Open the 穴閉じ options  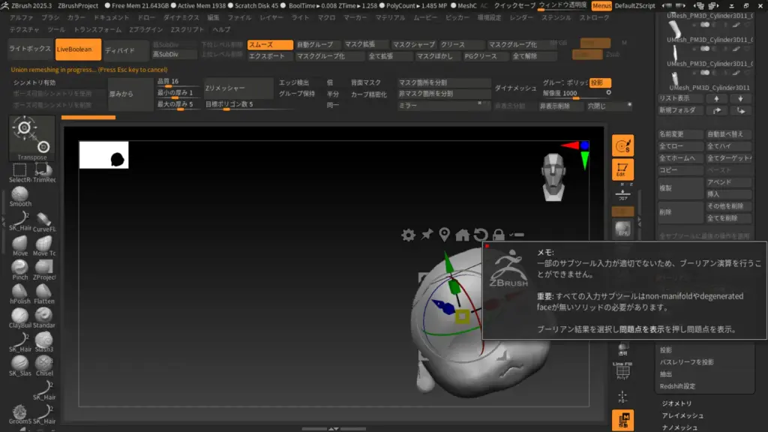(609, 105)
